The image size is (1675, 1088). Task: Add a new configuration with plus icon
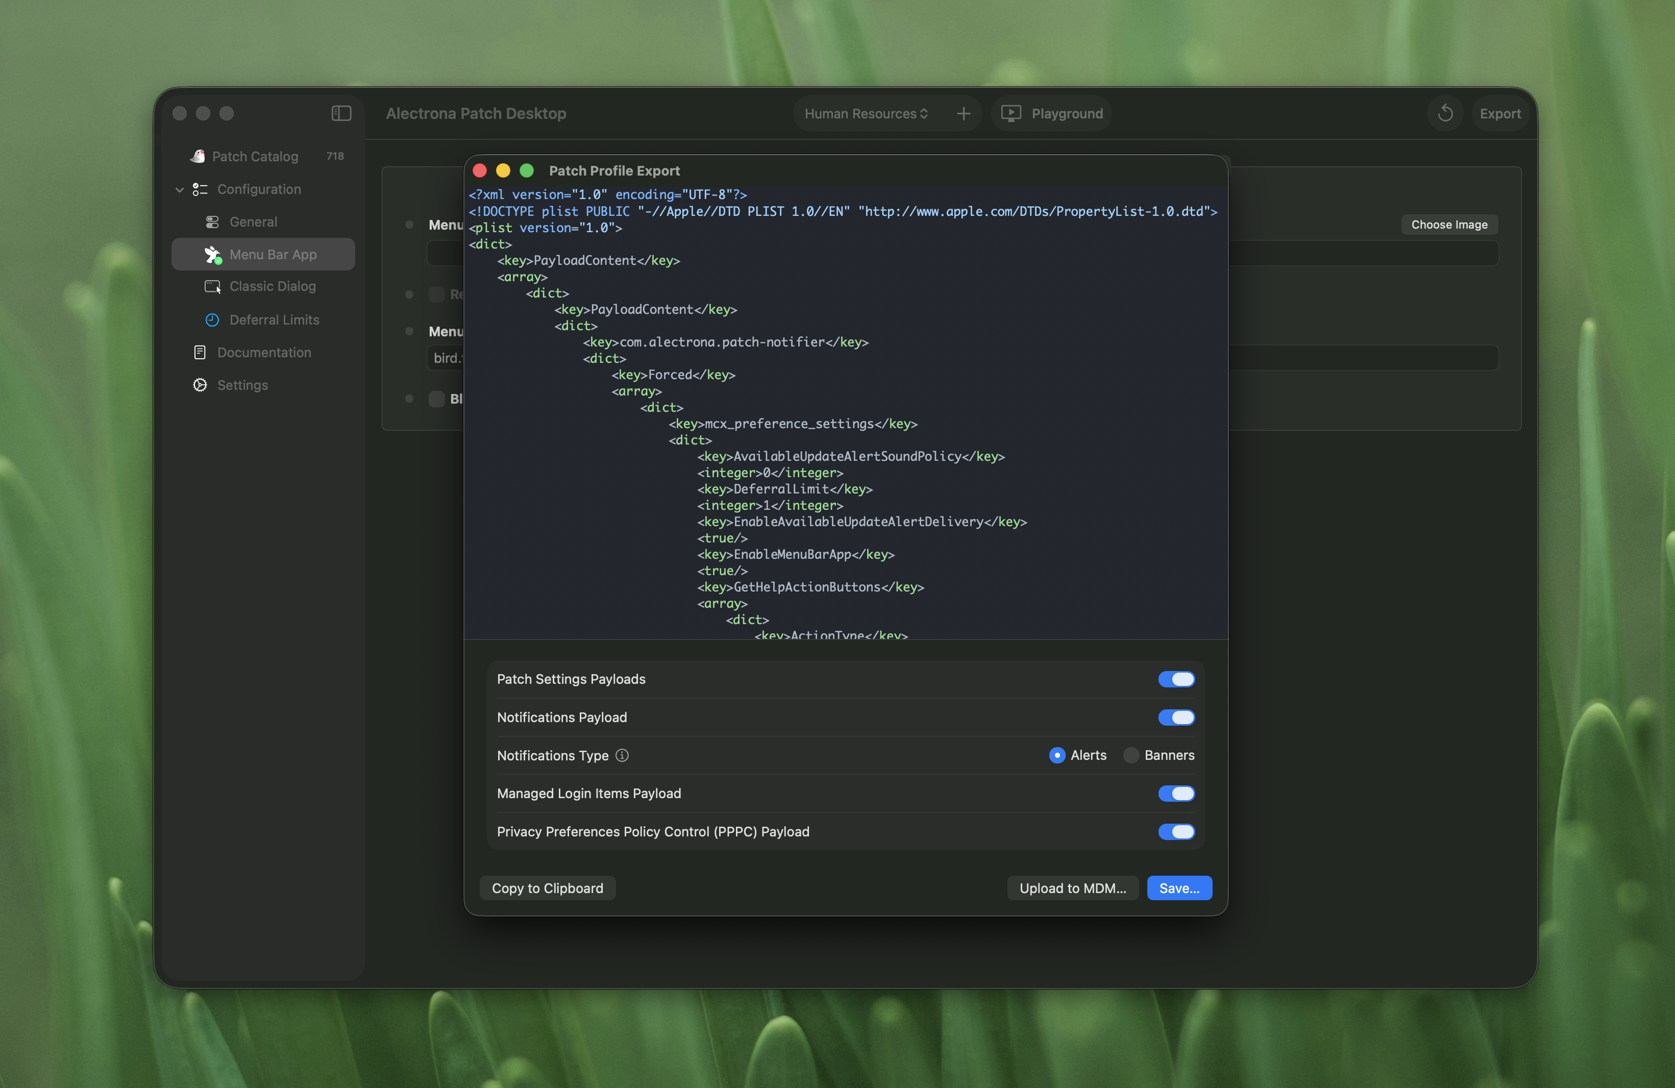964,113
